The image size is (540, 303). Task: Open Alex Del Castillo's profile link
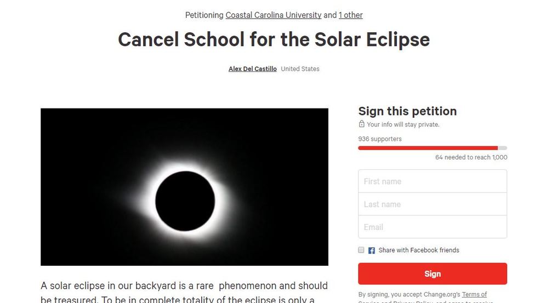pyautogui.click(x=252, y=69)
